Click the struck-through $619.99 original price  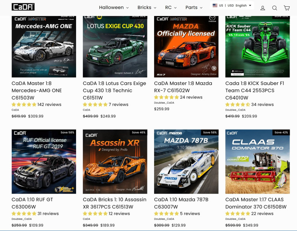pos(19,116)
